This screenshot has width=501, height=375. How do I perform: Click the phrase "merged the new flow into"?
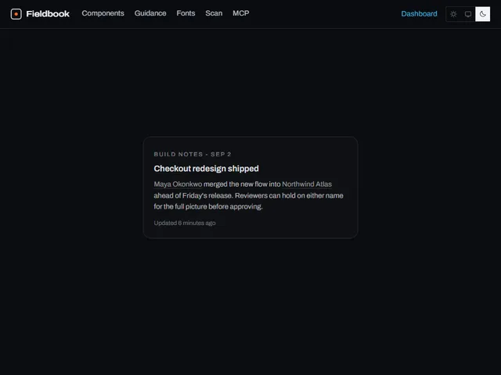[x=242, y=184]
